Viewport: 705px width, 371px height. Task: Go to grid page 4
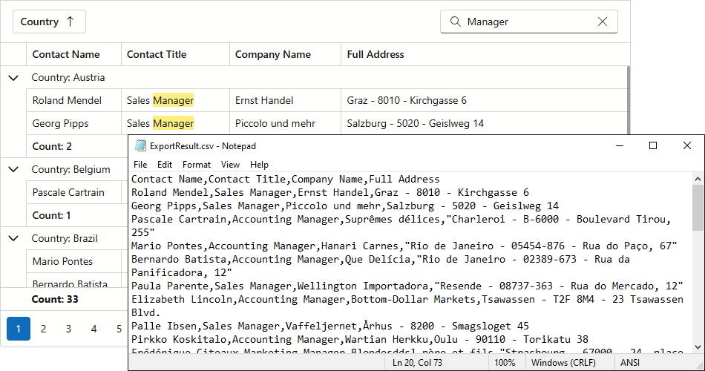(x=94, y=329)
